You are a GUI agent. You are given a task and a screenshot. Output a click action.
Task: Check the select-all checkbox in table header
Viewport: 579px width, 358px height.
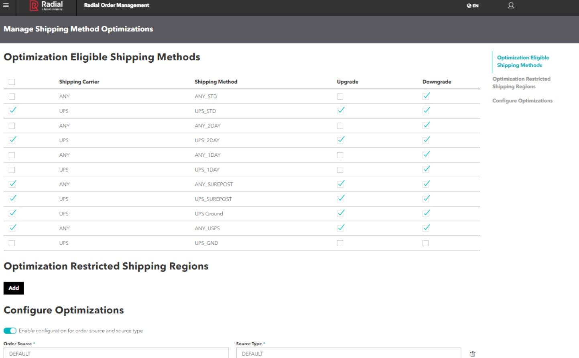(12, 82)
